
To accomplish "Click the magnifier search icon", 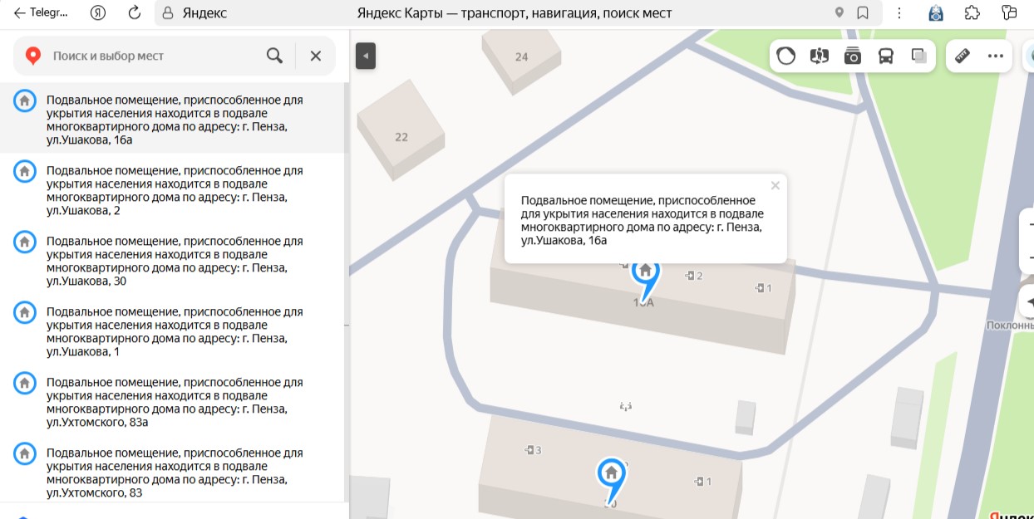I will pyautogui.click(x=274, y=56).
